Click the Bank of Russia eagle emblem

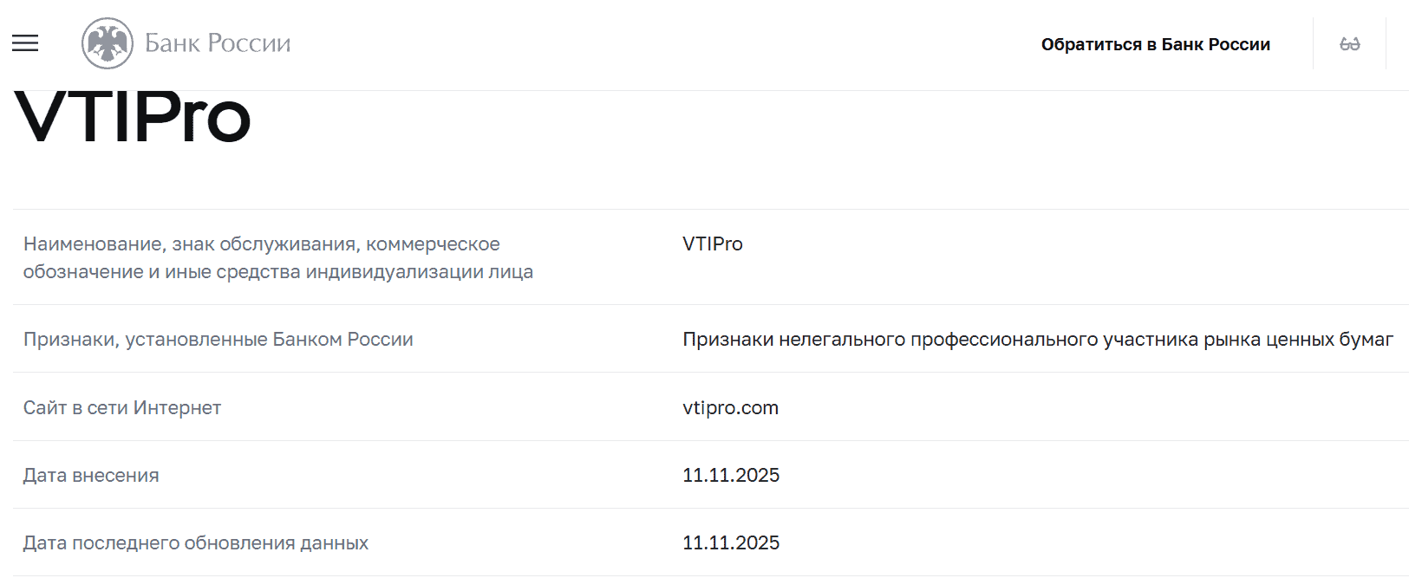tap(106, 42)
